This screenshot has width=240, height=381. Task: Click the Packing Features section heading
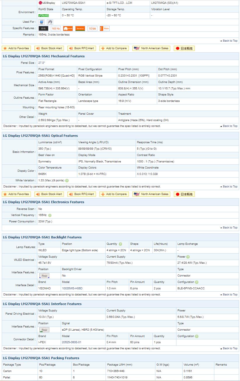pyautogui.click(x=41, y=358)
